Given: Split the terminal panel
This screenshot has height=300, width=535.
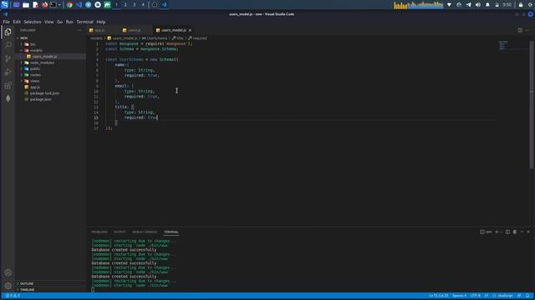Looking at the screenshot, I should 507,232.
